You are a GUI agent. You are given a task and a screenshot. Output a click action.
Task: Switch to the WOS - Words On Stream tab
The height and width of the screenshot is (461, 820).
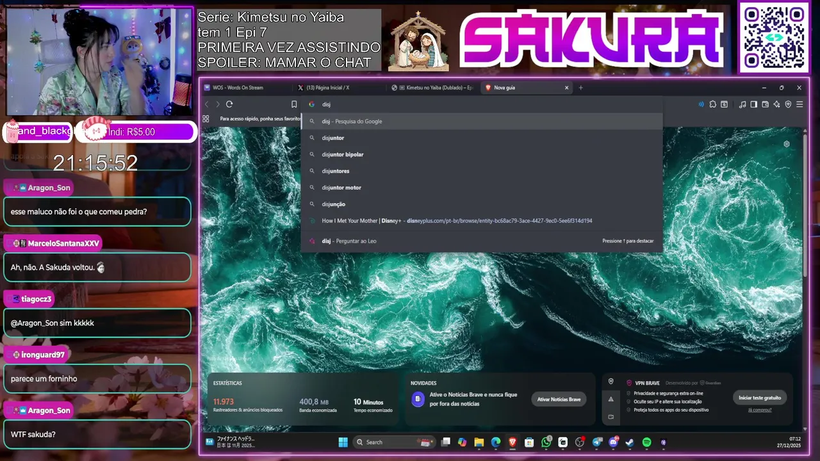coord(247,88)
